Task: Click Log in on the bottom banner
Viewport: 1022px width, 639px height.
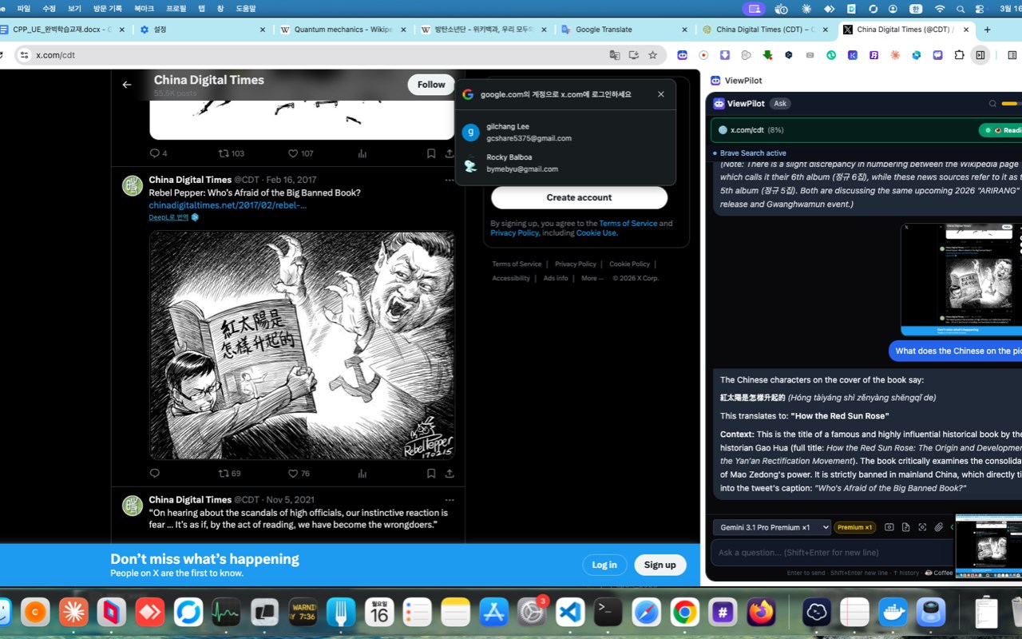Action: coord(604,565)
